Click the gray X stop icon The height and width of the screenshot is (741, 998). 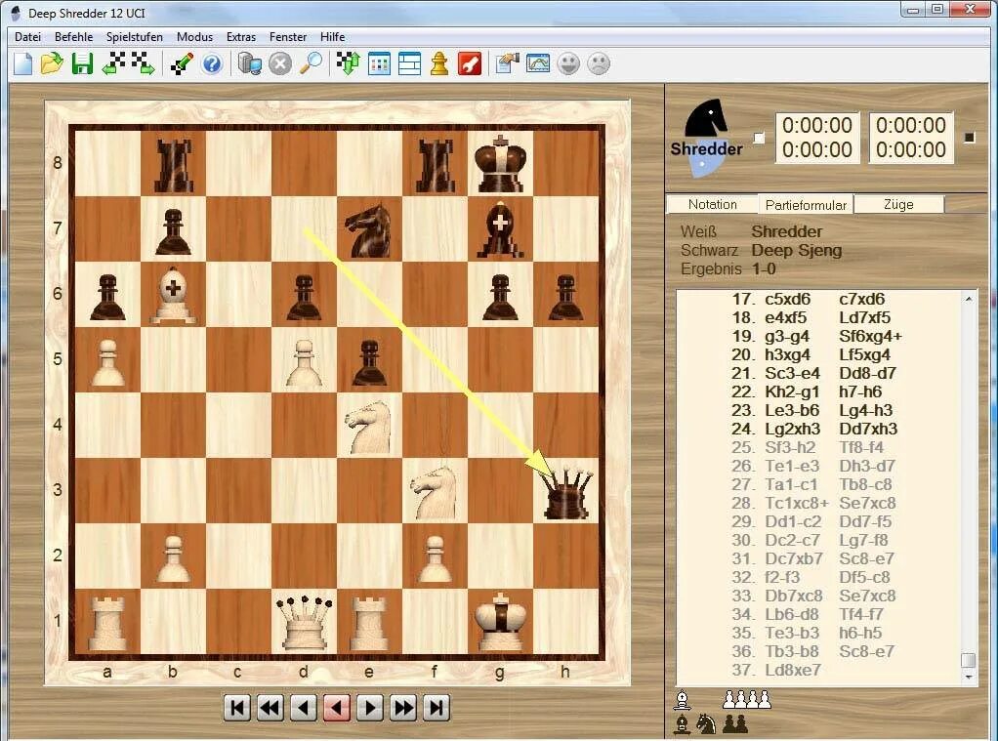[280, 63]
